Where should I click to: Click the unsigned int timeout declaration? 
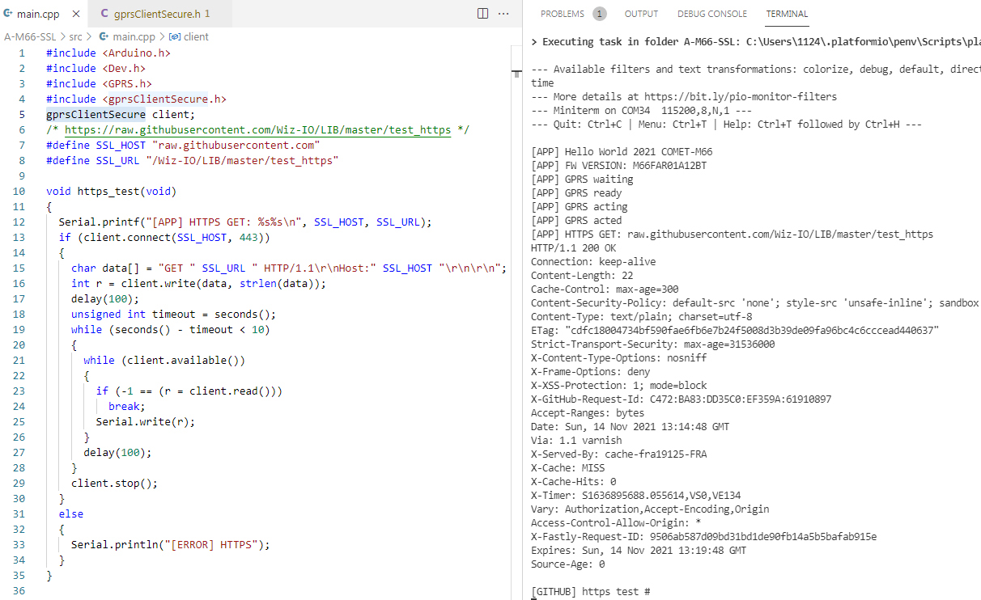point(174,314)
